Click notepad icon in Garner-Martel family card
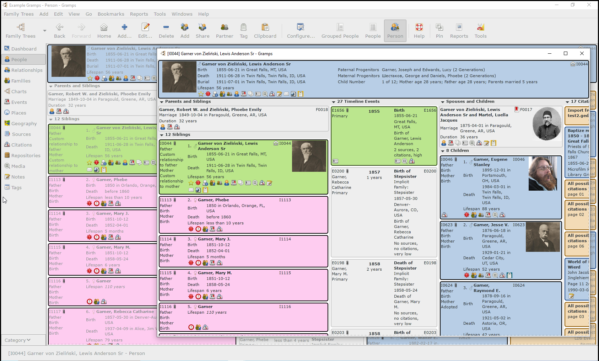 486,143
